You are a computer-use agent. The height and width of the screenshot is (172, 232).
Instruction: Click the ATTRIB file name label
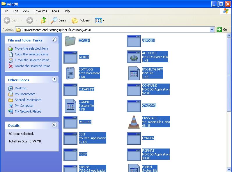click(84, 57)
